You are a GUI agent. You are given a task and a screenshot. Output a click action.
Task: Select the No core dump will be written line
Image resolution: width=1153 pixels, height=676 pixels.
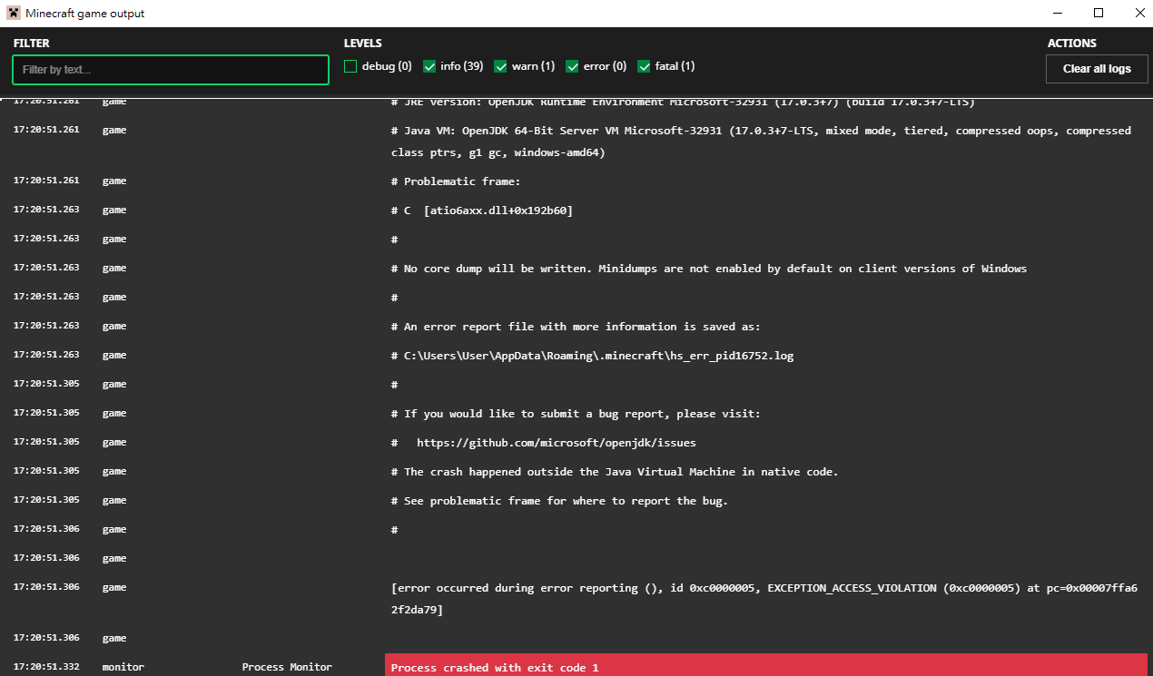tap(714, 269)
